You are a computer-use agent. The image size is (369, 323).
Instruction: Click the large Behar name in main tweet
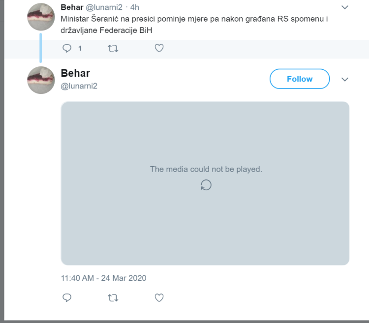pyautogui.click(x=75, y=73)
